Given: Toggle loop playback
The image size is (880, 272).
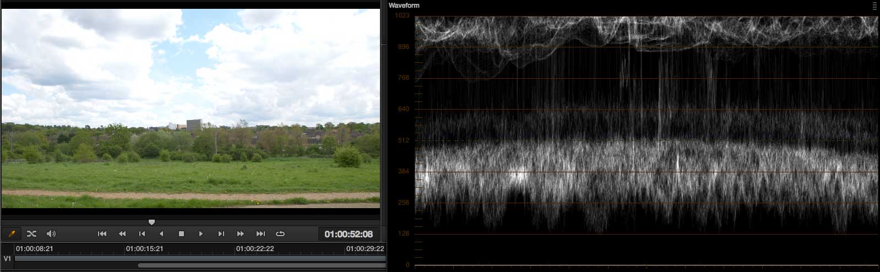Looking at the screenshot, I should click(x=280, y=234).
